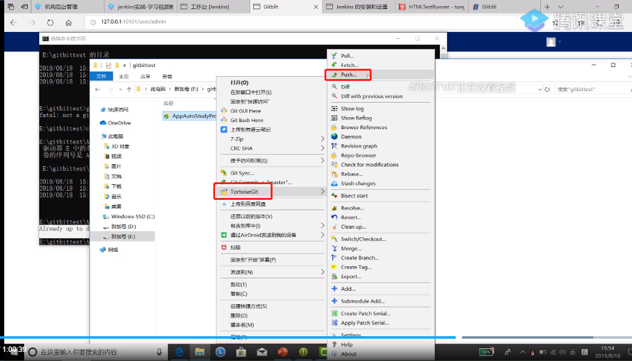Expand the 授予访问权限(G) submenu arrow

(x=323, y=161)
